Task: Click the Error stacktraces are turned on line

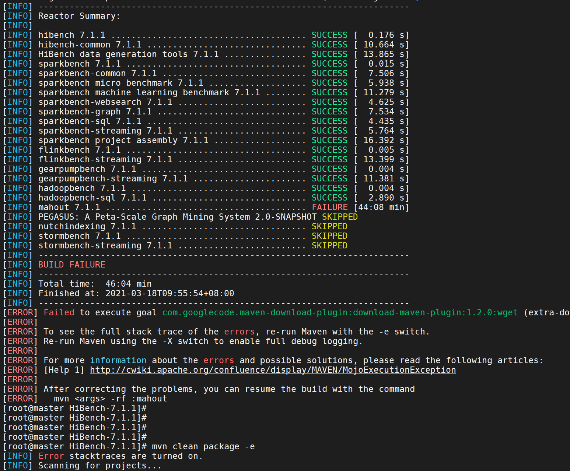Action: point(119,456)
